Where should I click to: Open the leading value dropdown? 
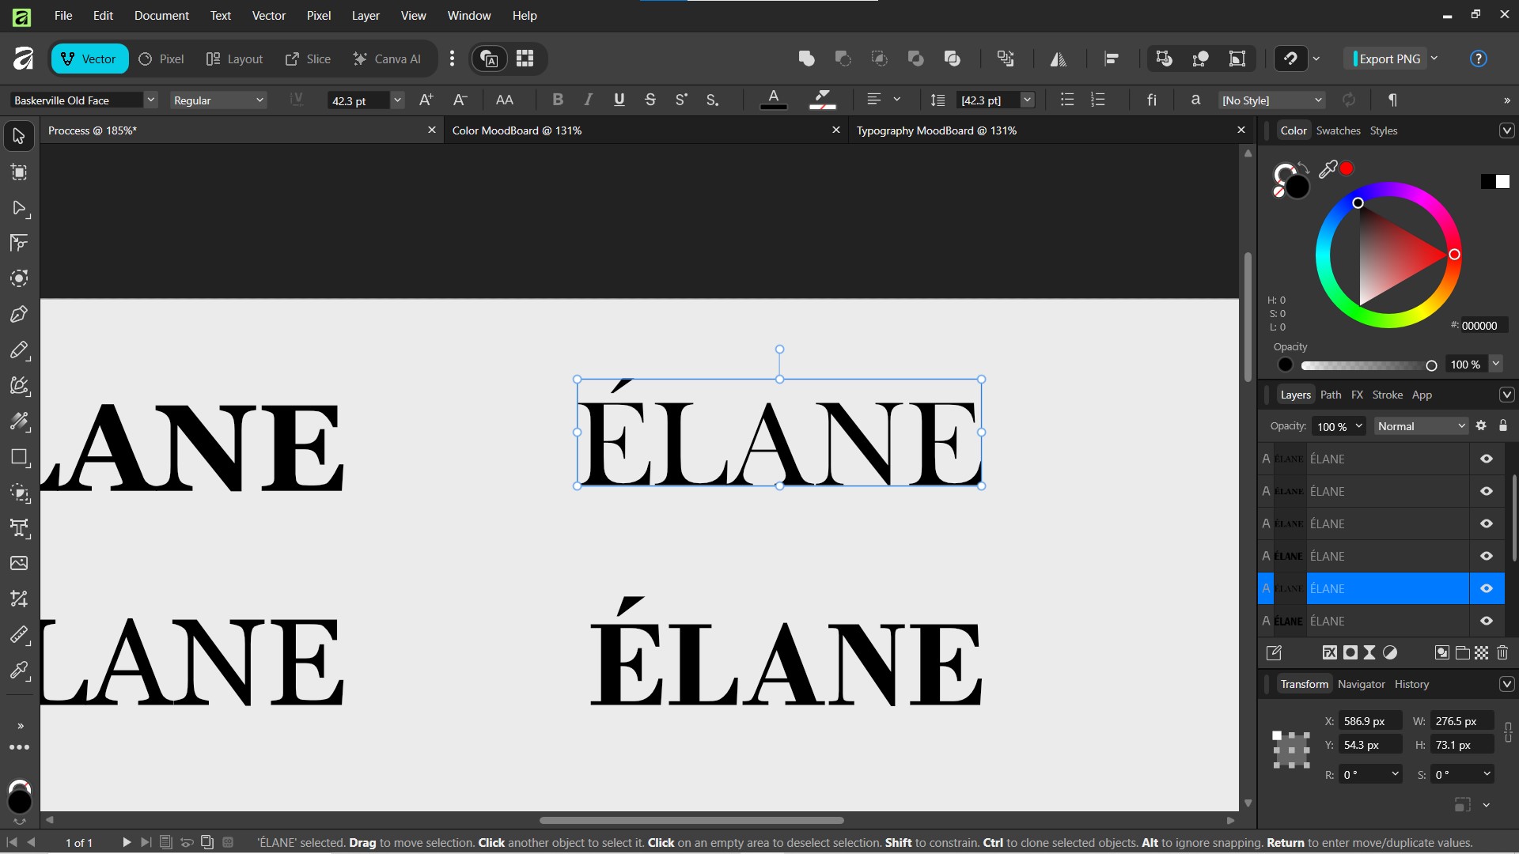(x=1027, y=100)
